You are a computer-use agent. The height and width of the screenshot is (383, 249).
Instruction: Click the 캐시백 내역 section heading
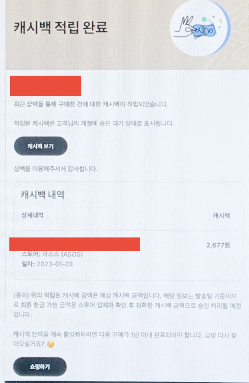[42, 195]
